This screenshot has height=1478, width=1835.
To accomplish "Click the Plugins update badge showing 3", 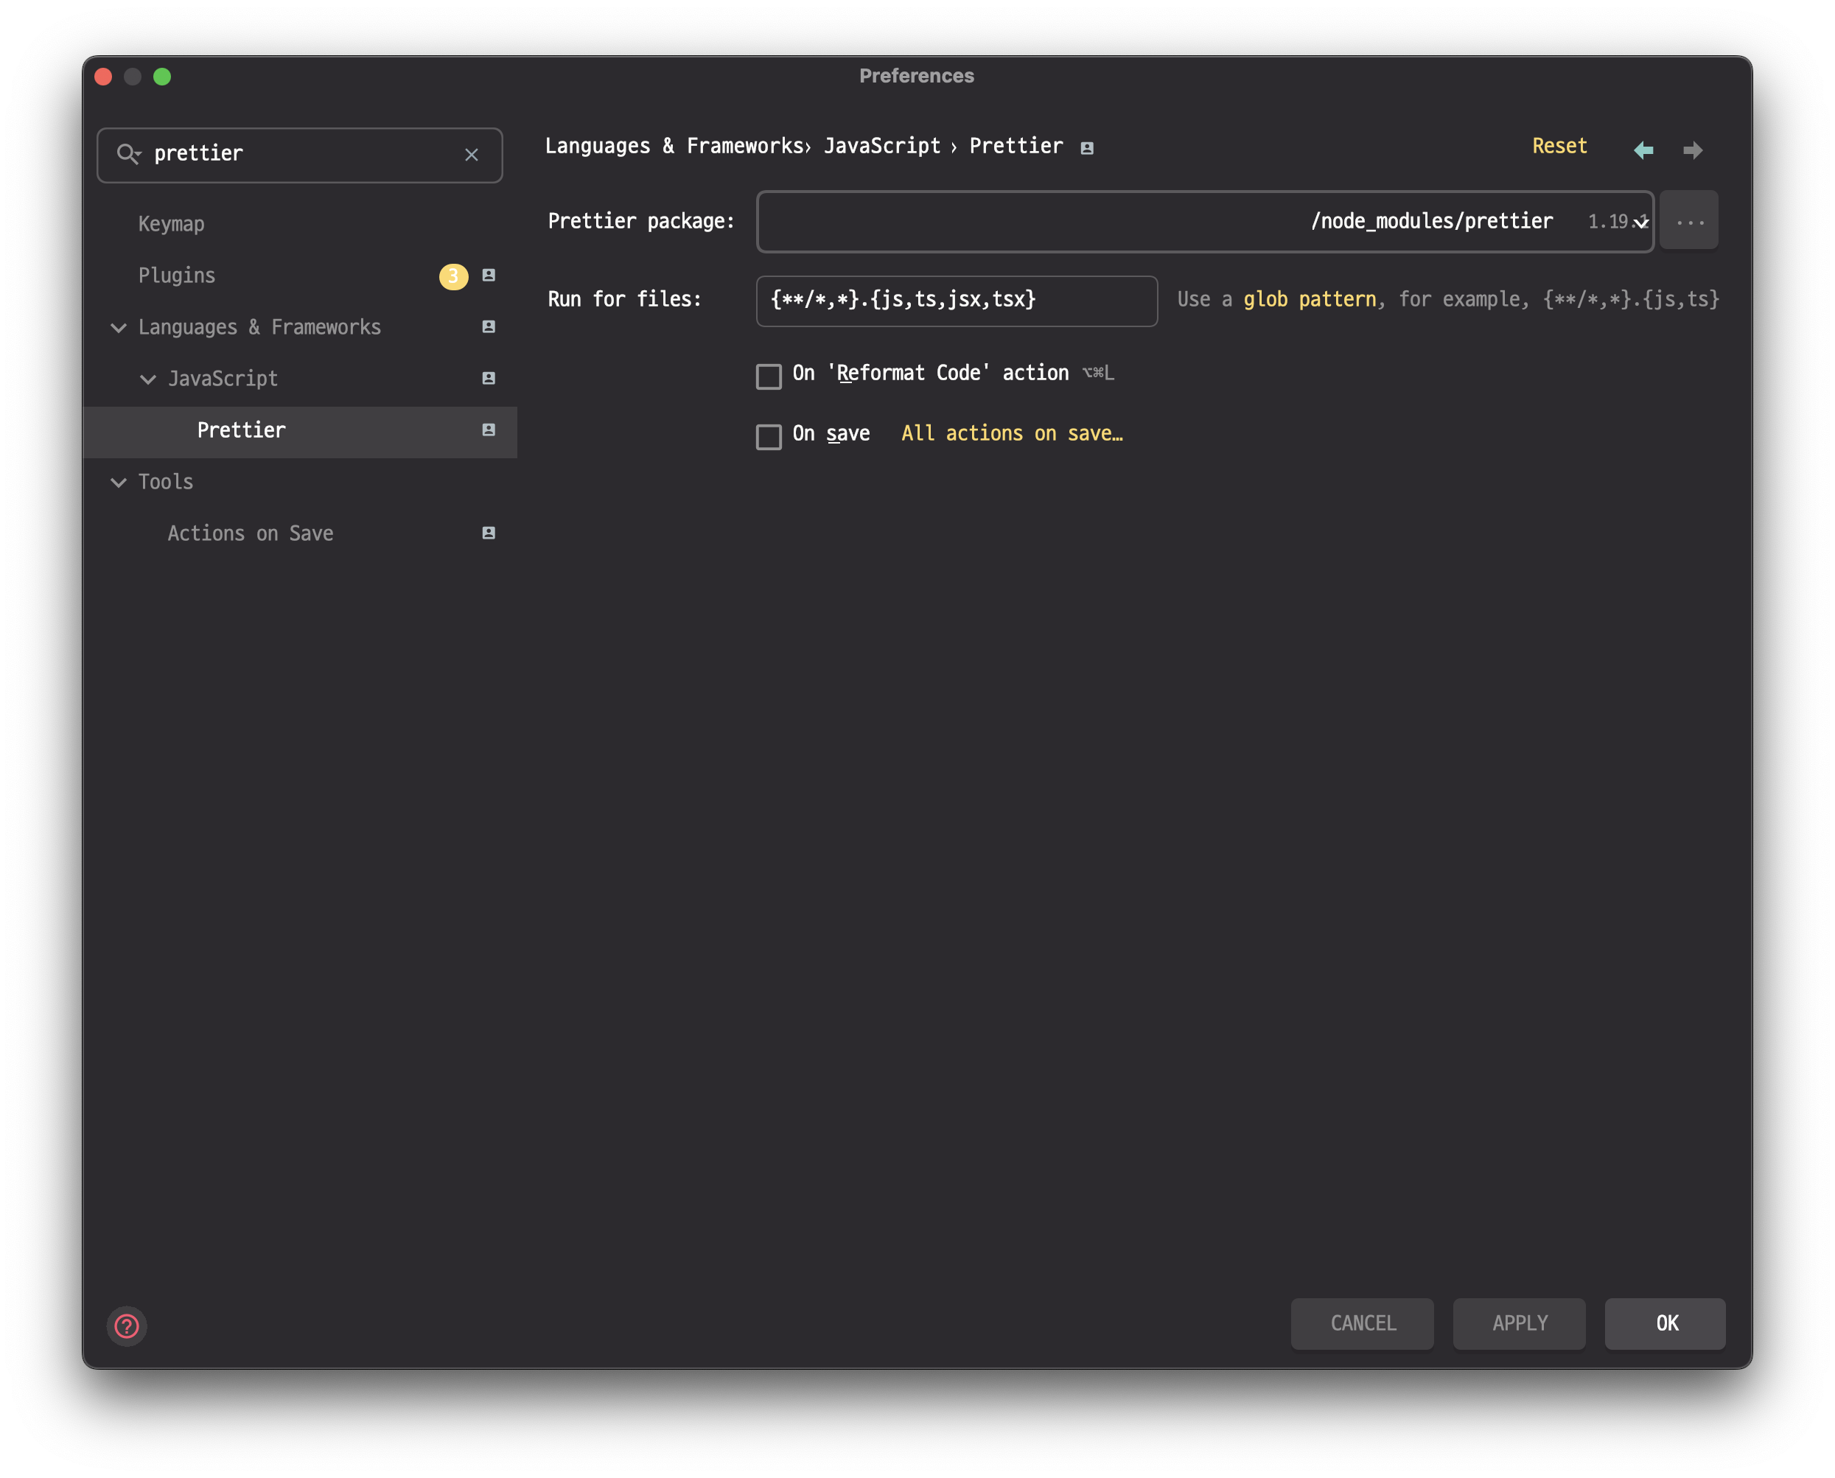I will click(453, 276).
